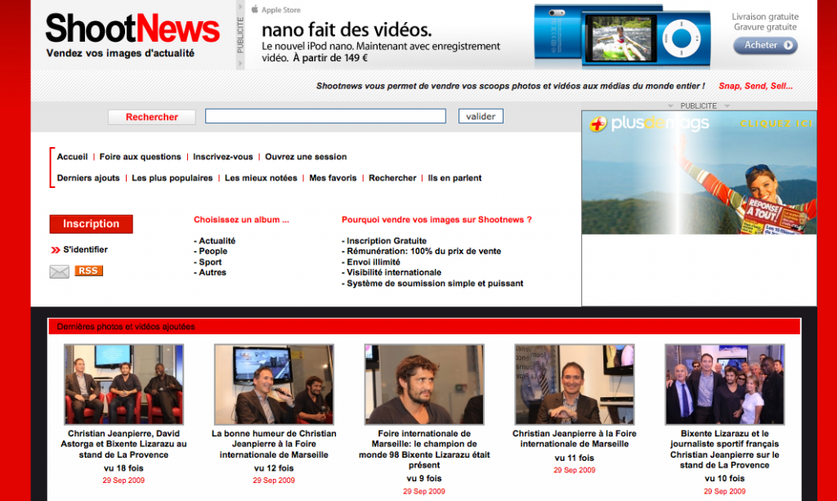The image size is (837, 501).
Task: Select Ouvrez une session
Action: [x=306, y=157]
